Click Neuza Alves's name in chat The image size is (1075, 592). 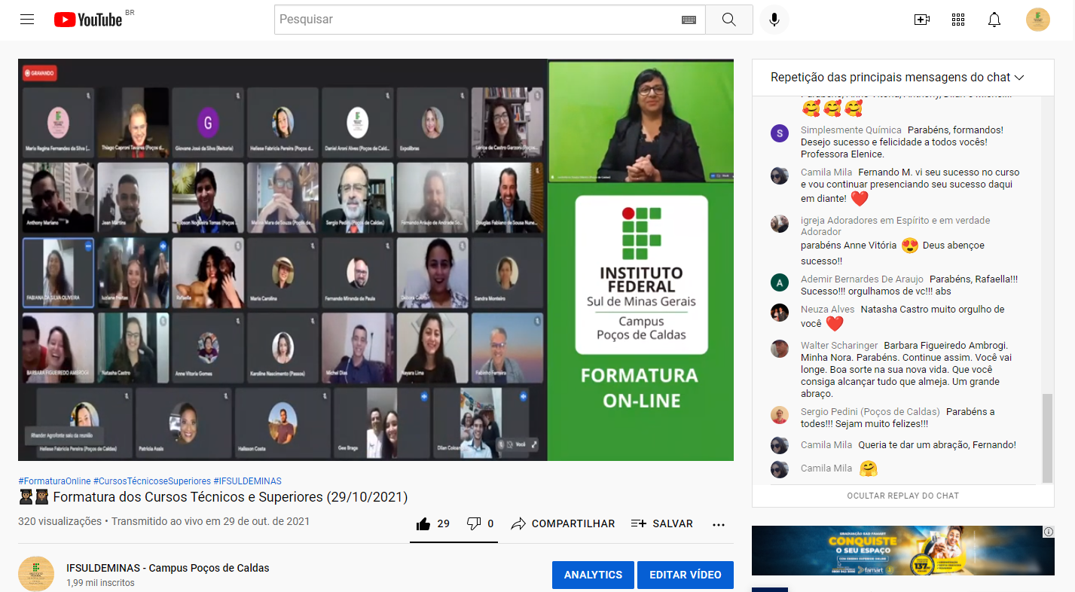coord(828,309)
